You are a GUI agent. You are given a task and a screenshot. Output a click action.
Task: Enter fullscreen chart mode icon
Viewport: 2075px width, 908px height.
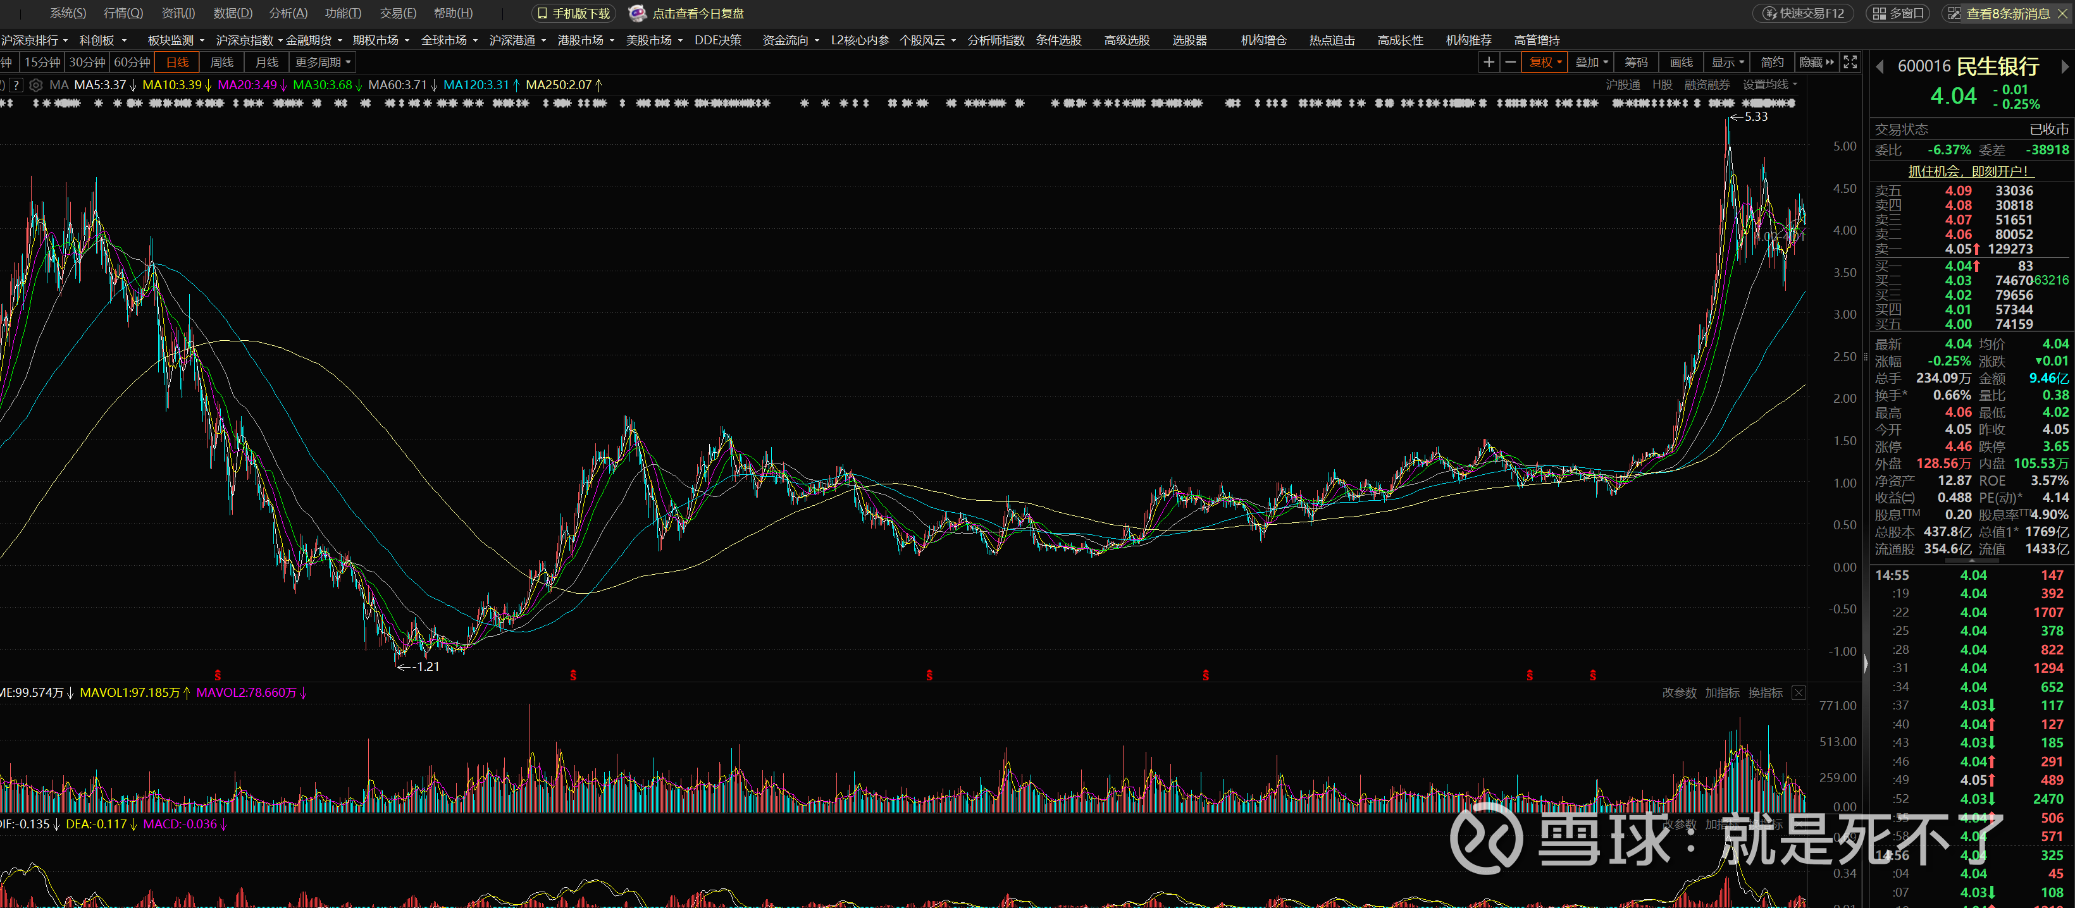click(1850, 62)
